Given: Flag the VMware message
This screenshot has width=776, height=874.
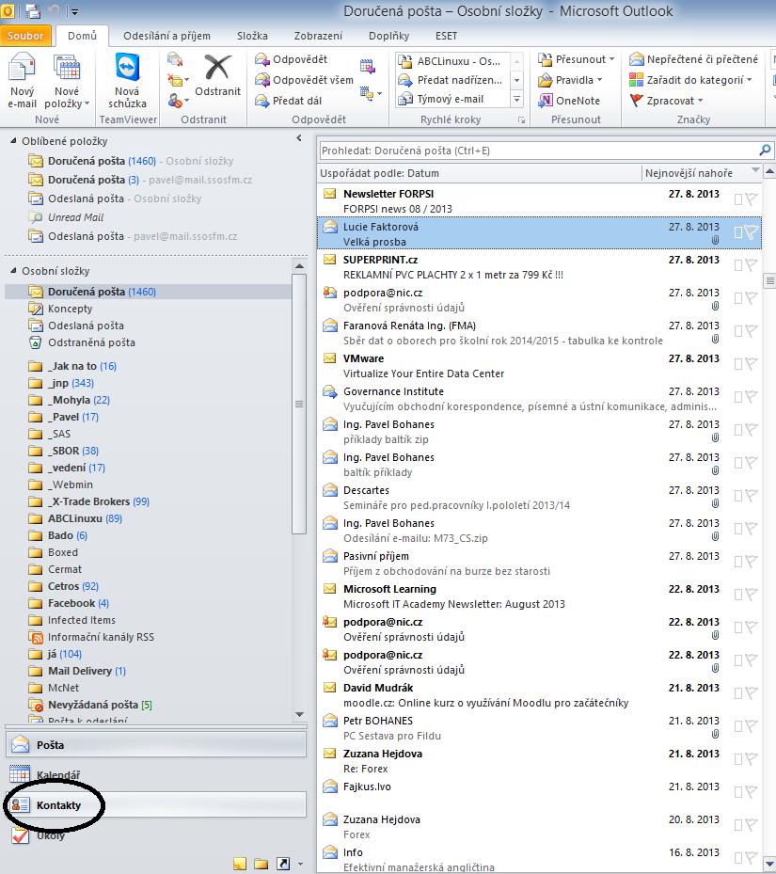Looking at the screenshot, I should 751,363.
